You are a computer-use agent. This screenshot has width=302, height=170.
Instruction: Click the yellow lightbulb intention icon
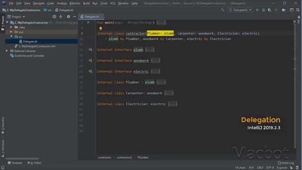pos(101,28)
